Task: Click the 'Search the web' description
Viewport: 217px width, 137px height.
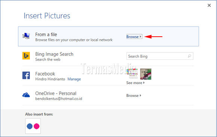Action: pos(48,60)
